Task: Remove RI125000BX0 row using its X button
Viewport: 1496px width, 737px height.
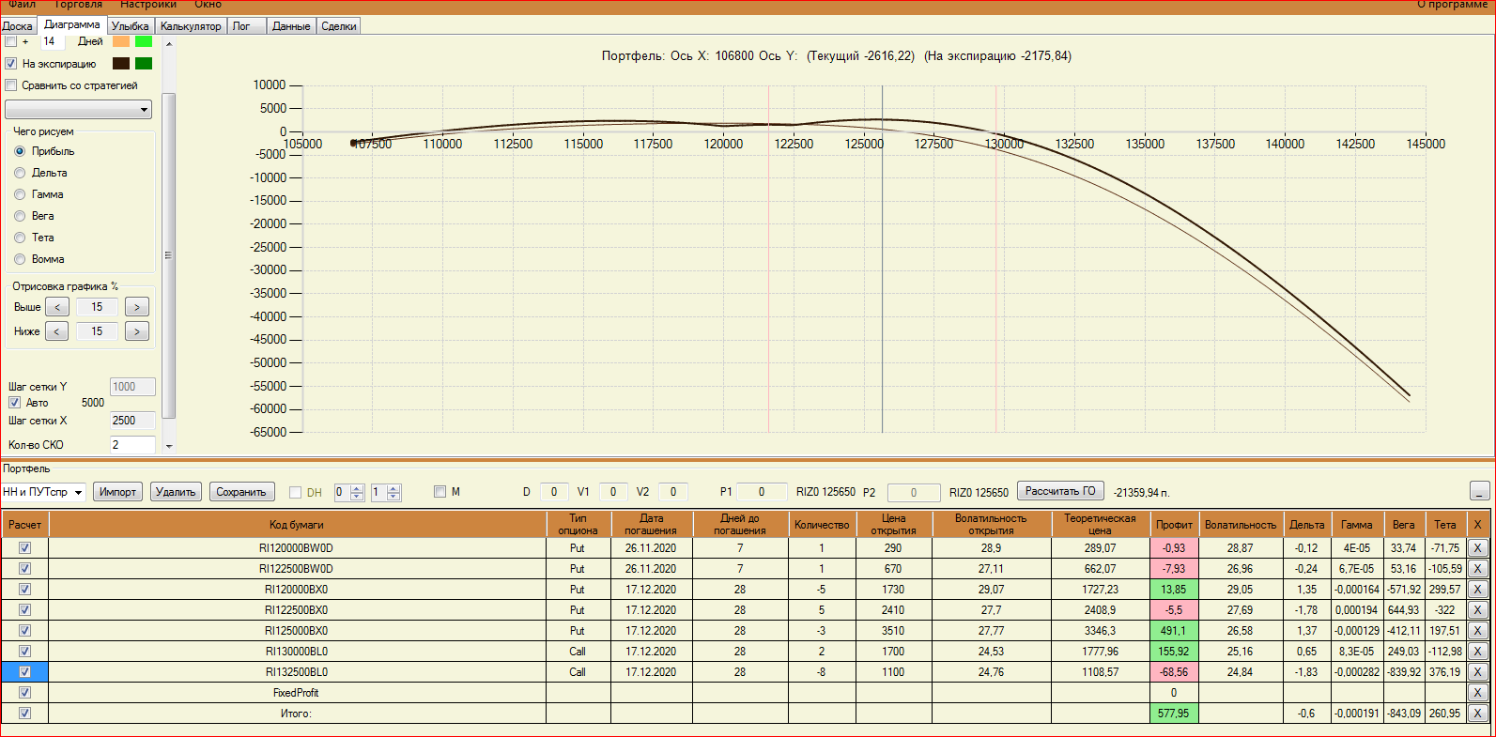Action: pos(1477,631)
